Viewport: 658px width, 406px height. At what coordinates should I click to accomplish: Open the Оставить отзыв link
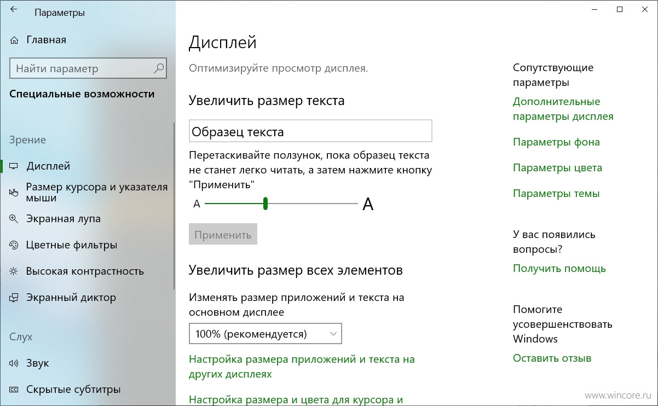[552, 359]
